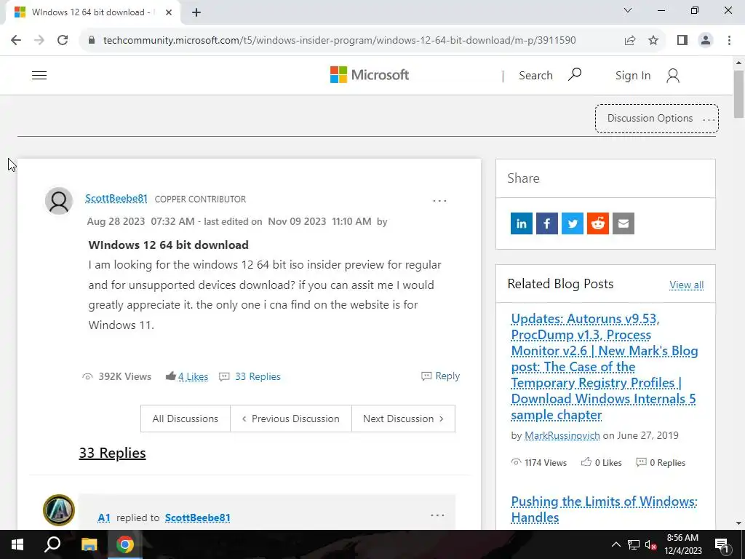
Task: Open the hamburger navigation menu
Action: click(x=39, y=75)
